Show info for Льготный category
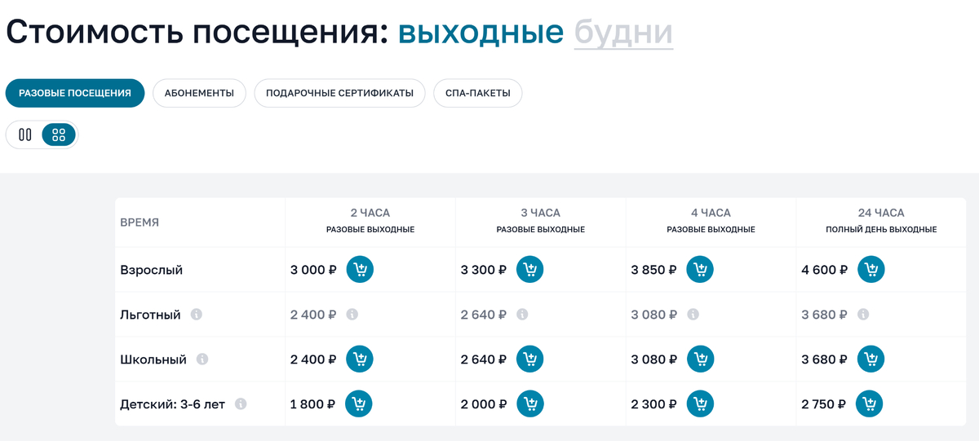This screenshot has width=979, height=441. coord(196,315)
